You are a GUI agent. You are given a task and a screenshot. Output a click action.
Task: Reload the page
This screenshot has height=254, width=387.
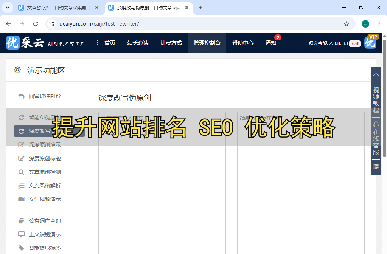tap(36, 24)
